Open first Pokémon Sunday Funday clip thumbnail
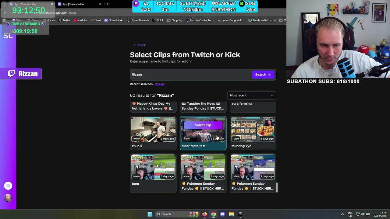390x219 pixels. click(x=203, y=167)
